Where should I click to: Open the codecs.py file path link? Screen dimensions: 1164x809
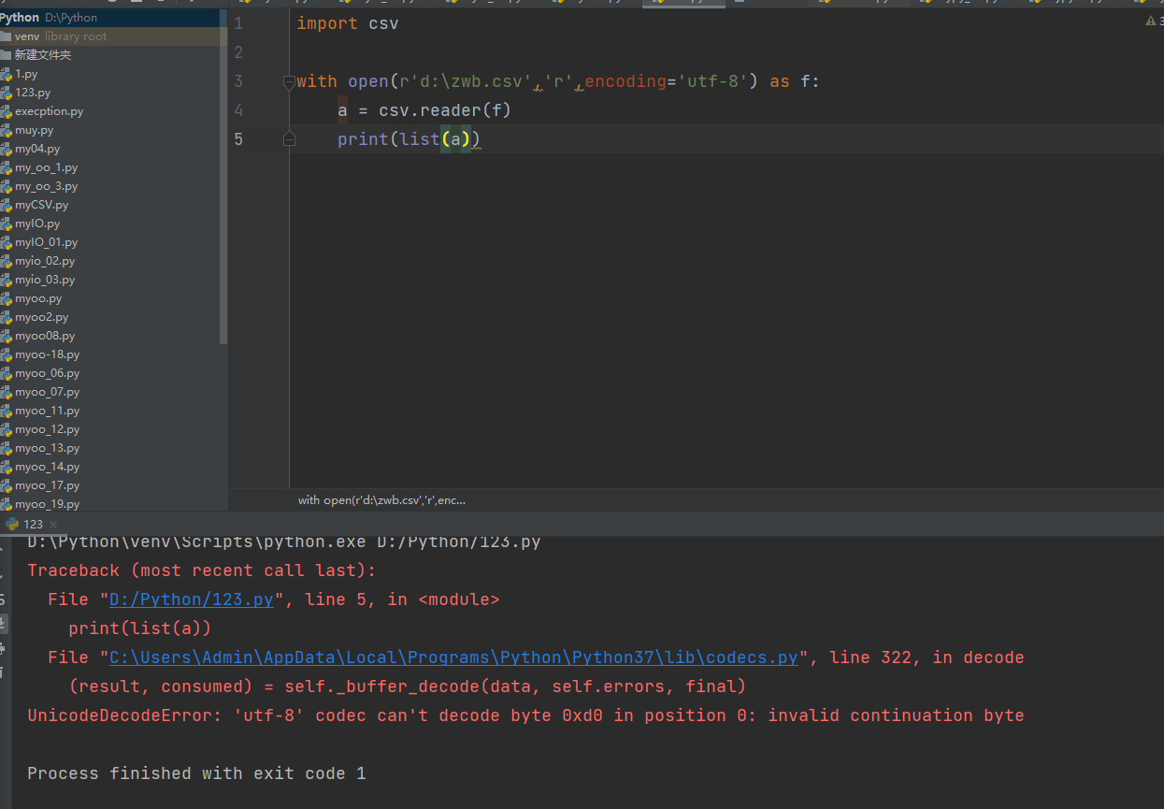(x=453, y=657)
